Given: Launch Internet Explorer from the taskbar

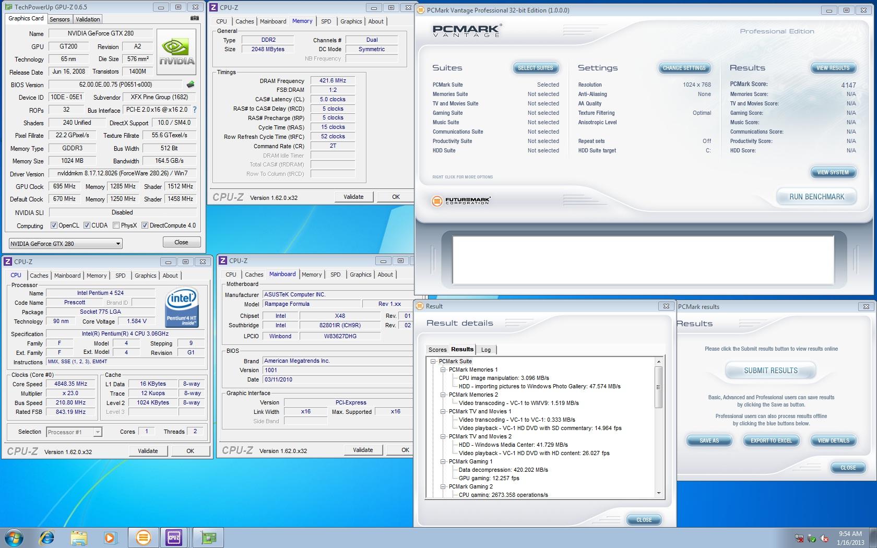Looking at the screenshot, I should [x=47, y=537].
